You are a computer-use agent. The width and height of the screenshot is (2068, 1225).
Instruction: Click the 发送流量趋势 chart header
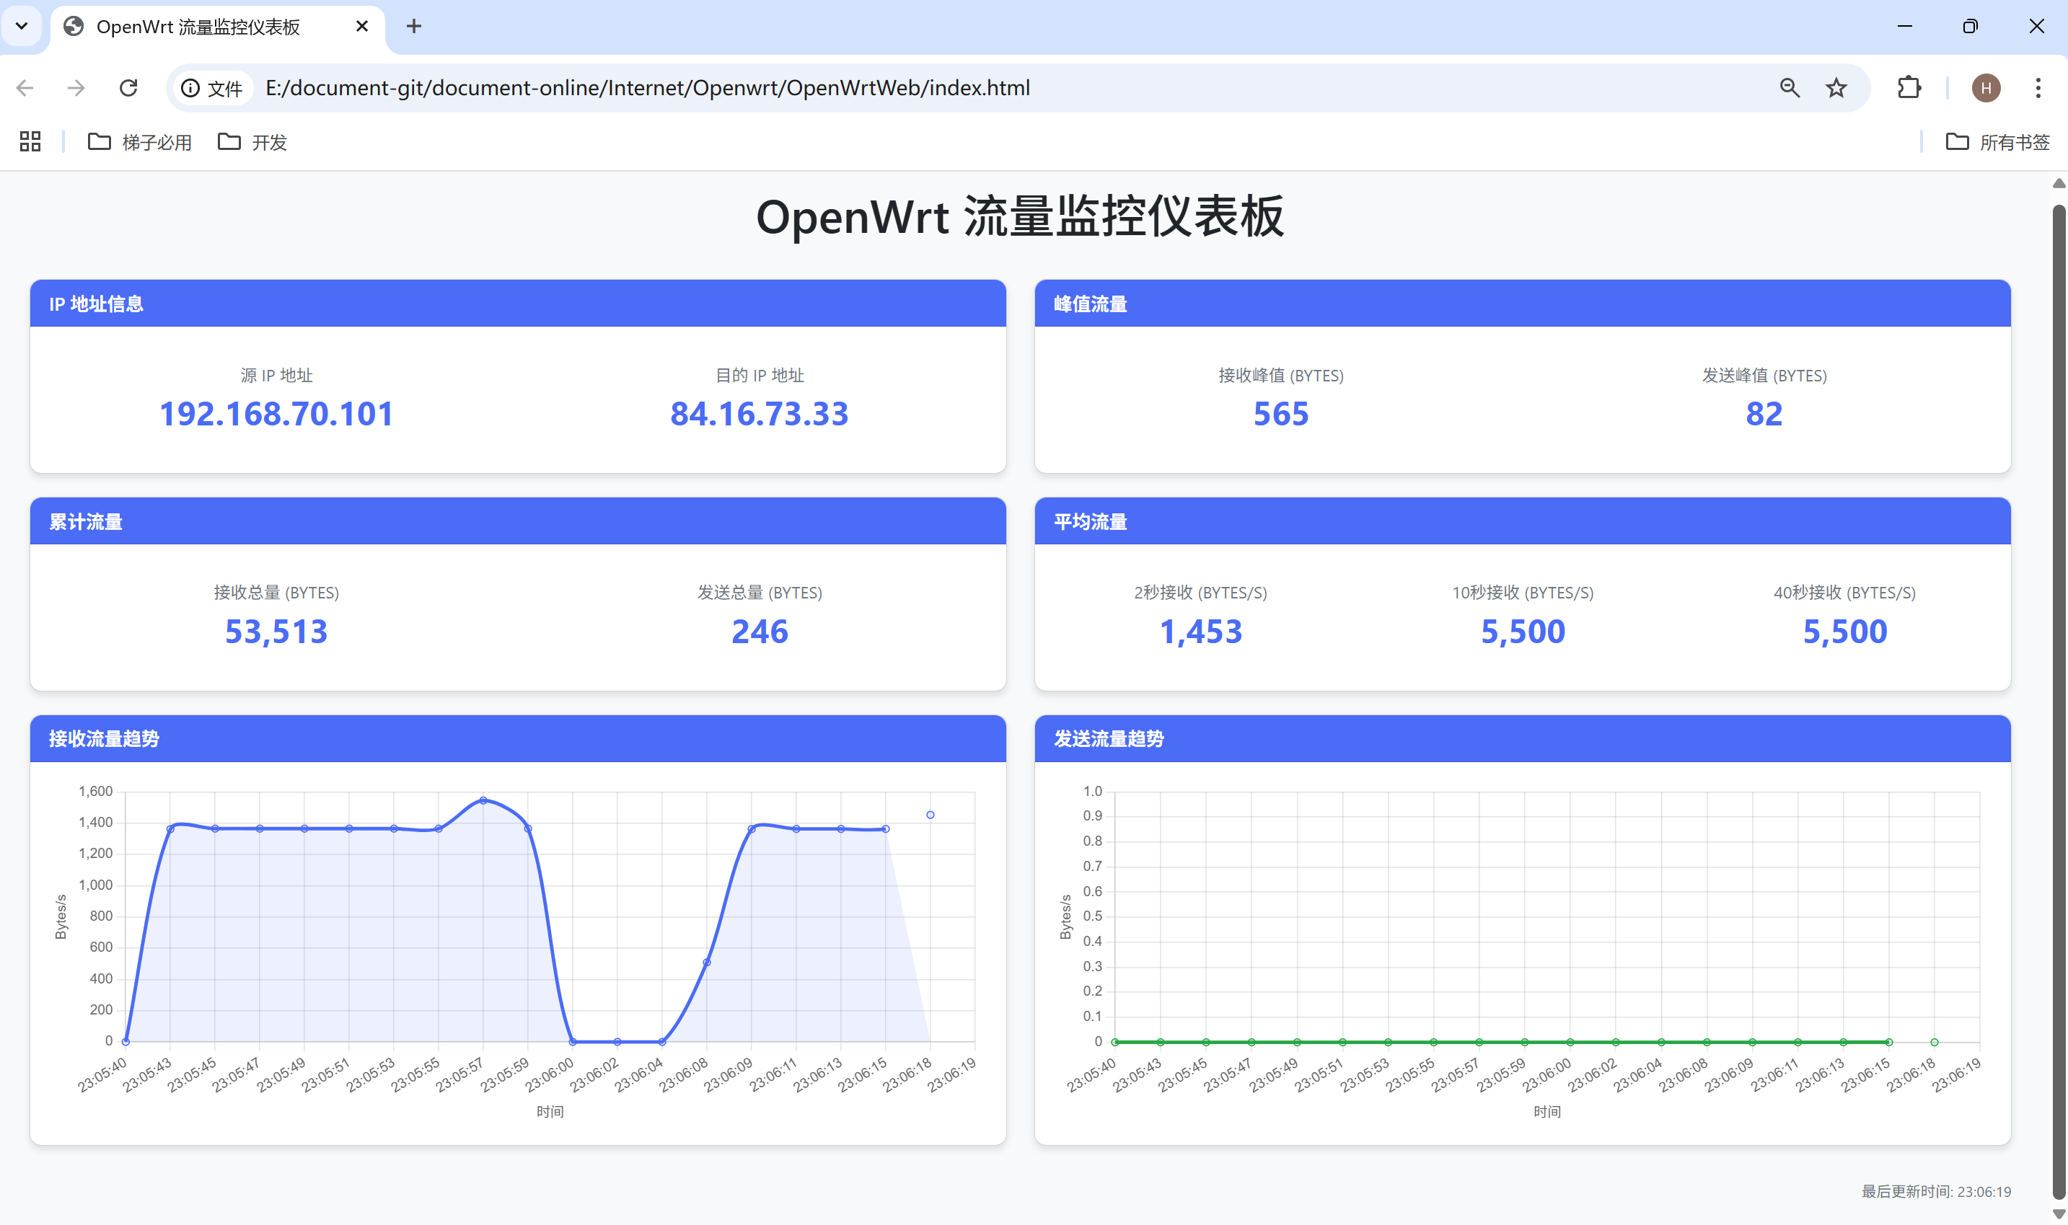coord(1523,739)
